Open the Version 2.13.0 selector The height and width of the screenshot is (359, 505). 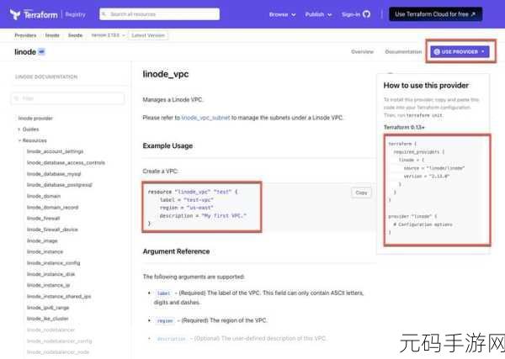(108, 35)
